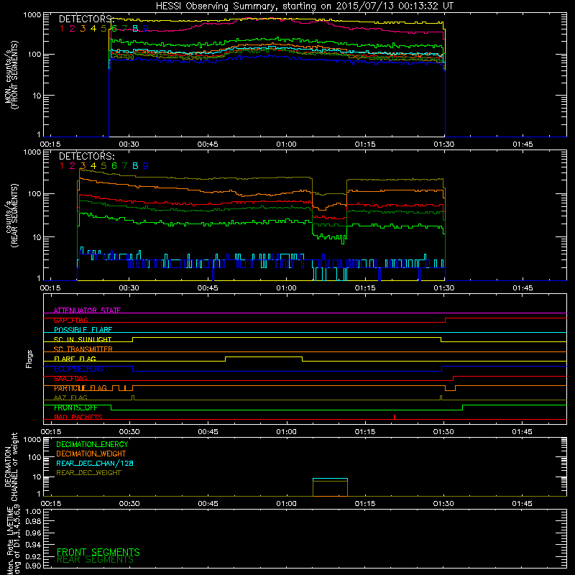Select the FLARE_FLAG label
575x575 pixels.
pos(75,359)
